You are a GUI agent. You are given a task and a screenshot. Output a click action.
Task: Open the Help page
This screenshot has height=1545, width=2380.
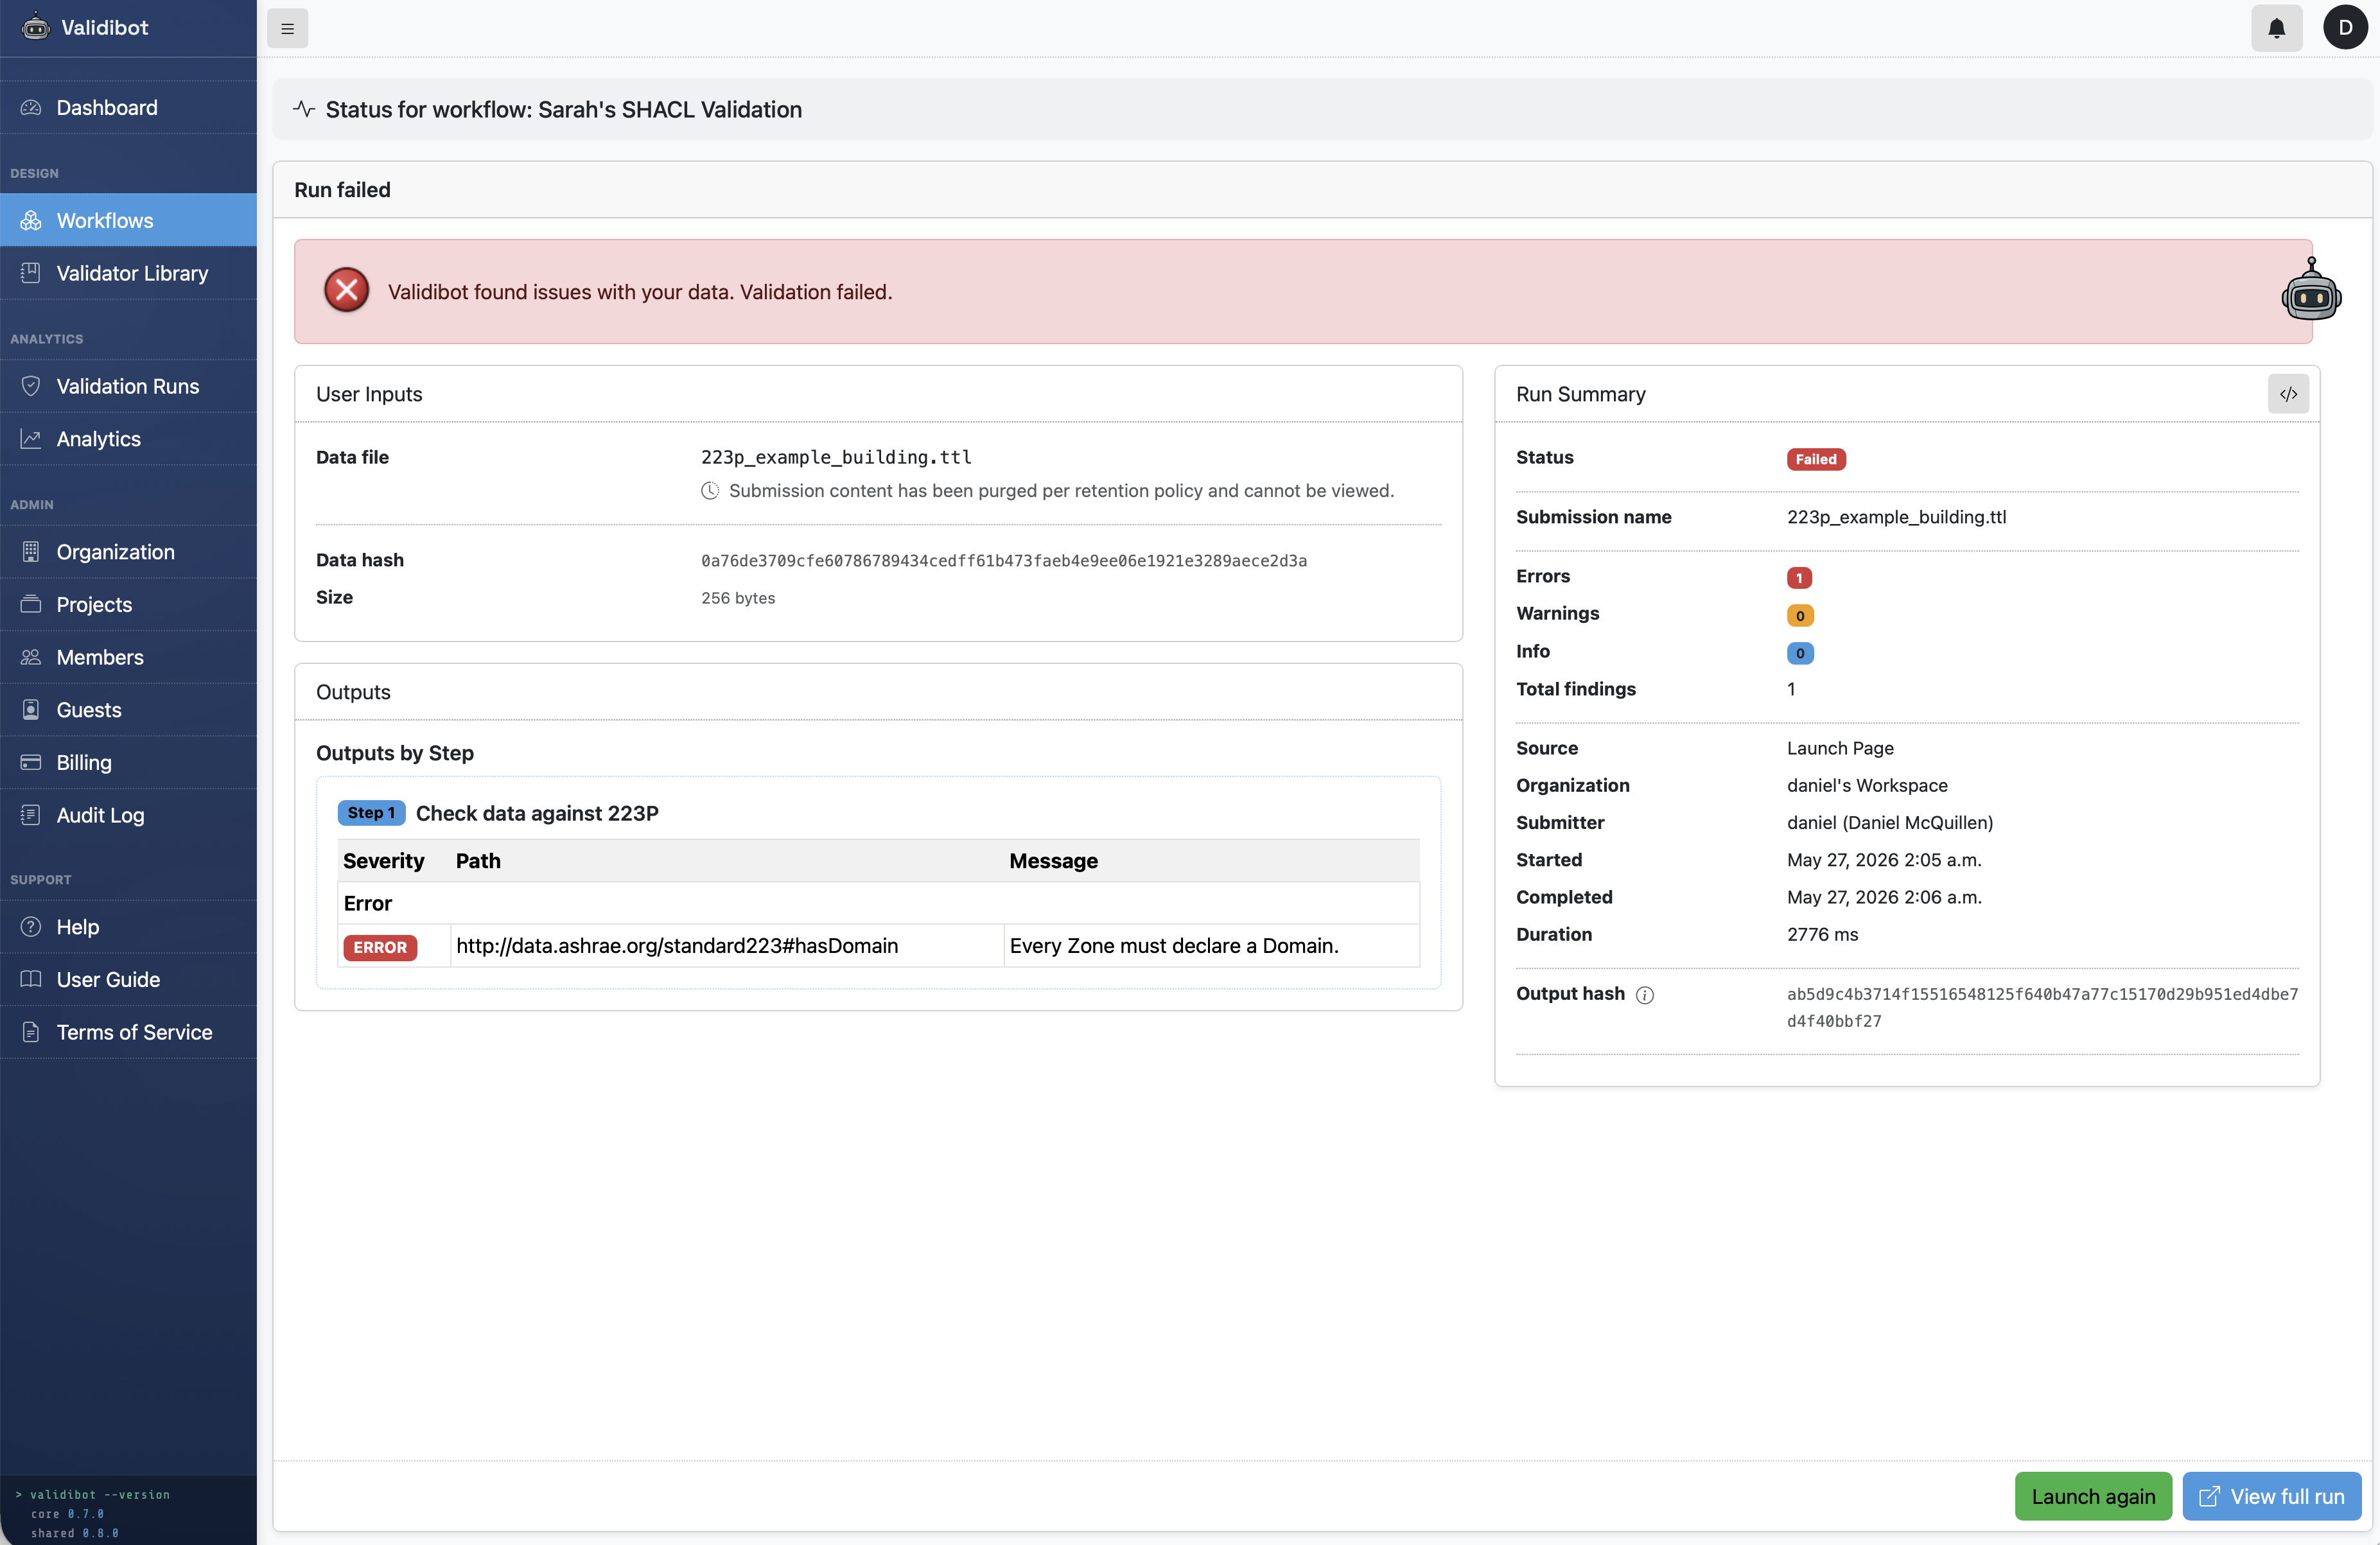pyautogui.click(x=128, y=927)
